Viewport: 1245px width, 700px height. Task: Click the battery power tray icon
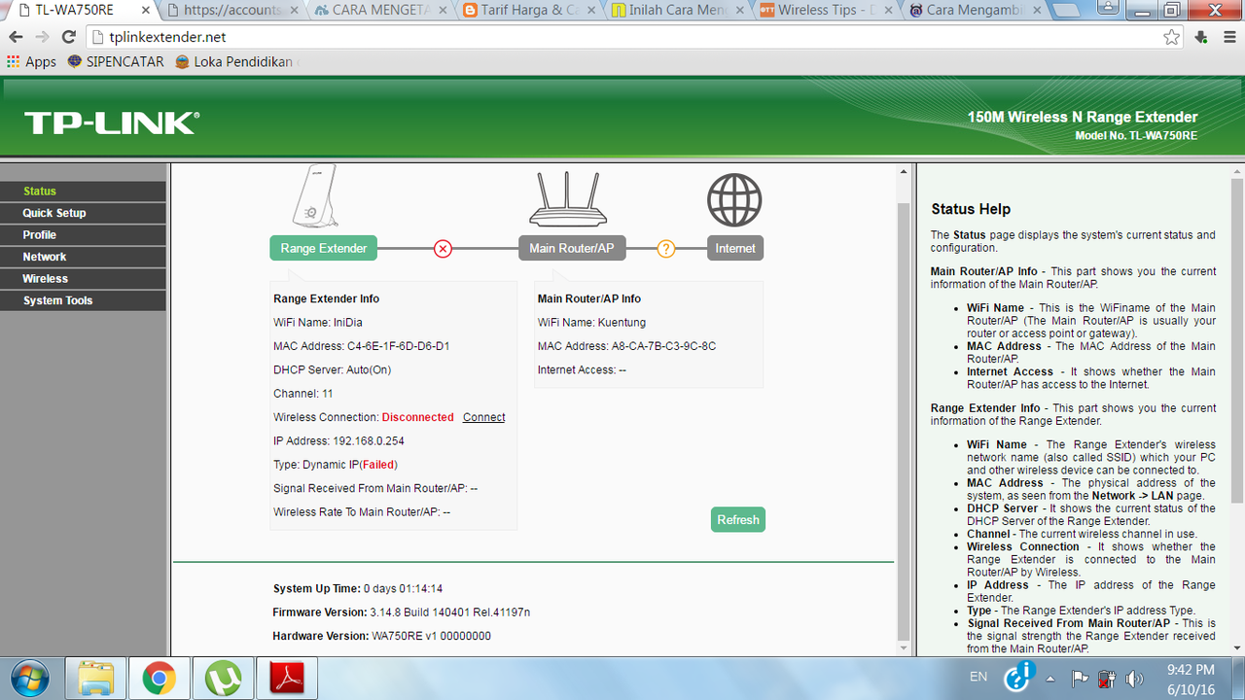pyautogui.click(x=1107, y=678)
